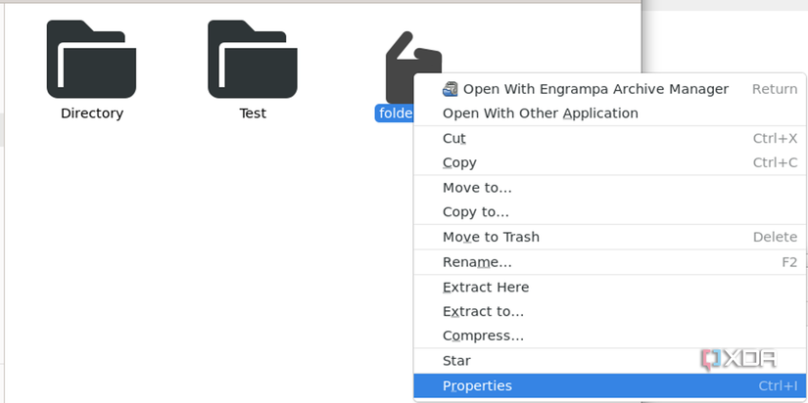
Task: Click the Engrampa Archive Manager icon
Action: click(x=451, y=89)
